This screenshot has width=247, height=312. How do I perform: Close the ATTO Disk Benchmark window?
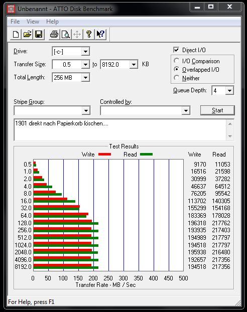click(229, 7)
